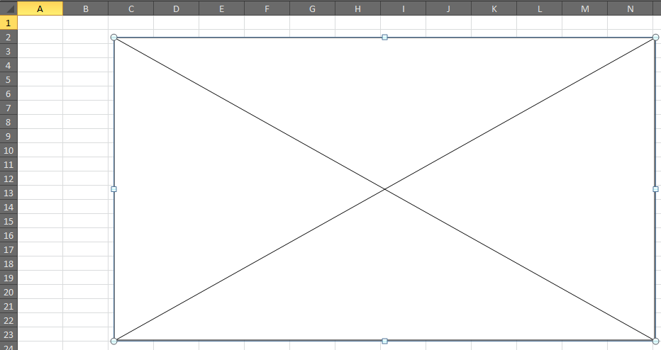
Task: Click the bottom-right round corner handle
Action: [x=655, y=341]
